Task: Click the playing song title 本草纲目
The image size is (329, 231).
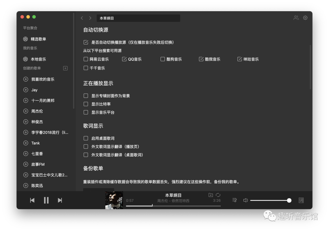Action: coord(173,195)
